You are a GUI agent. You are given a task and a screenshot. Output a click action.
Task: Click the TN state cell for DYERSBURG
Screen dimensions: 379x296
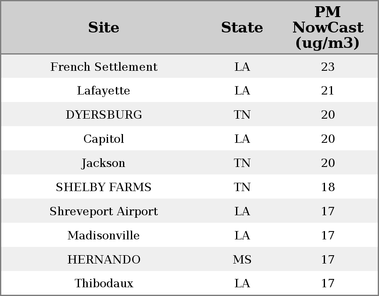(x=242, y=115)
